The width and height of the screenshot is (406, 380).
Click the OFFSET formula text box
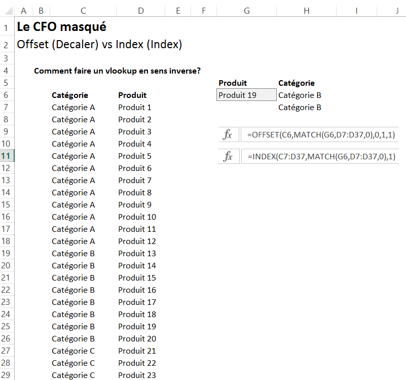320,135
